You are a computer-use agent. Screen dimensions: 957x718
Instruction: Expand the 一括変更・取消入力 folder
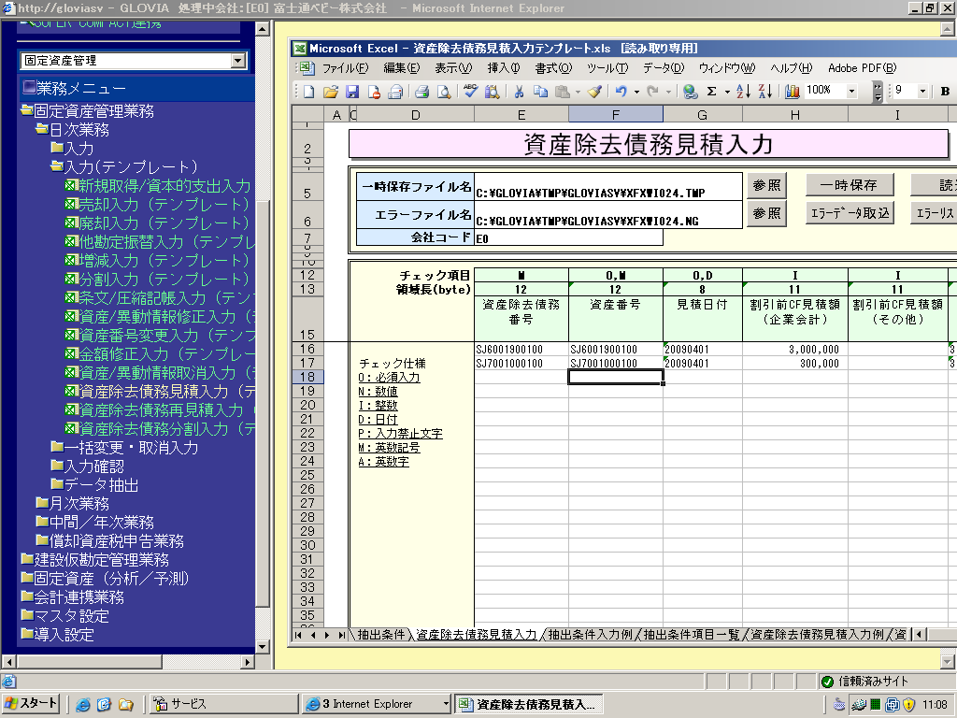coord(57,447)
